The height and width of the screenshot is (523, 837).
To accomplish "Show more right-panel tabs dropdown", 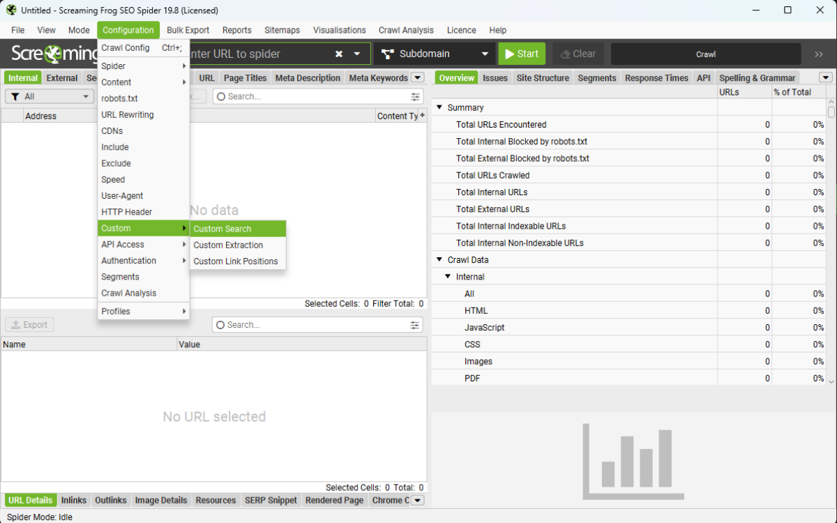I will point(825,78).
